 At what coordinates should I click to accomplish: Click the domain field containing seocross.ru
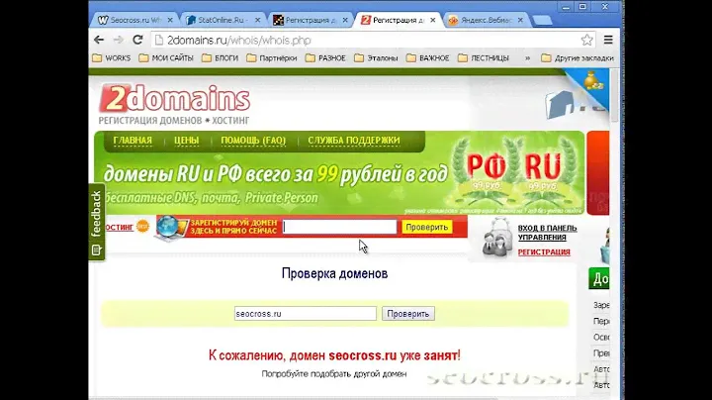[305, 314]
